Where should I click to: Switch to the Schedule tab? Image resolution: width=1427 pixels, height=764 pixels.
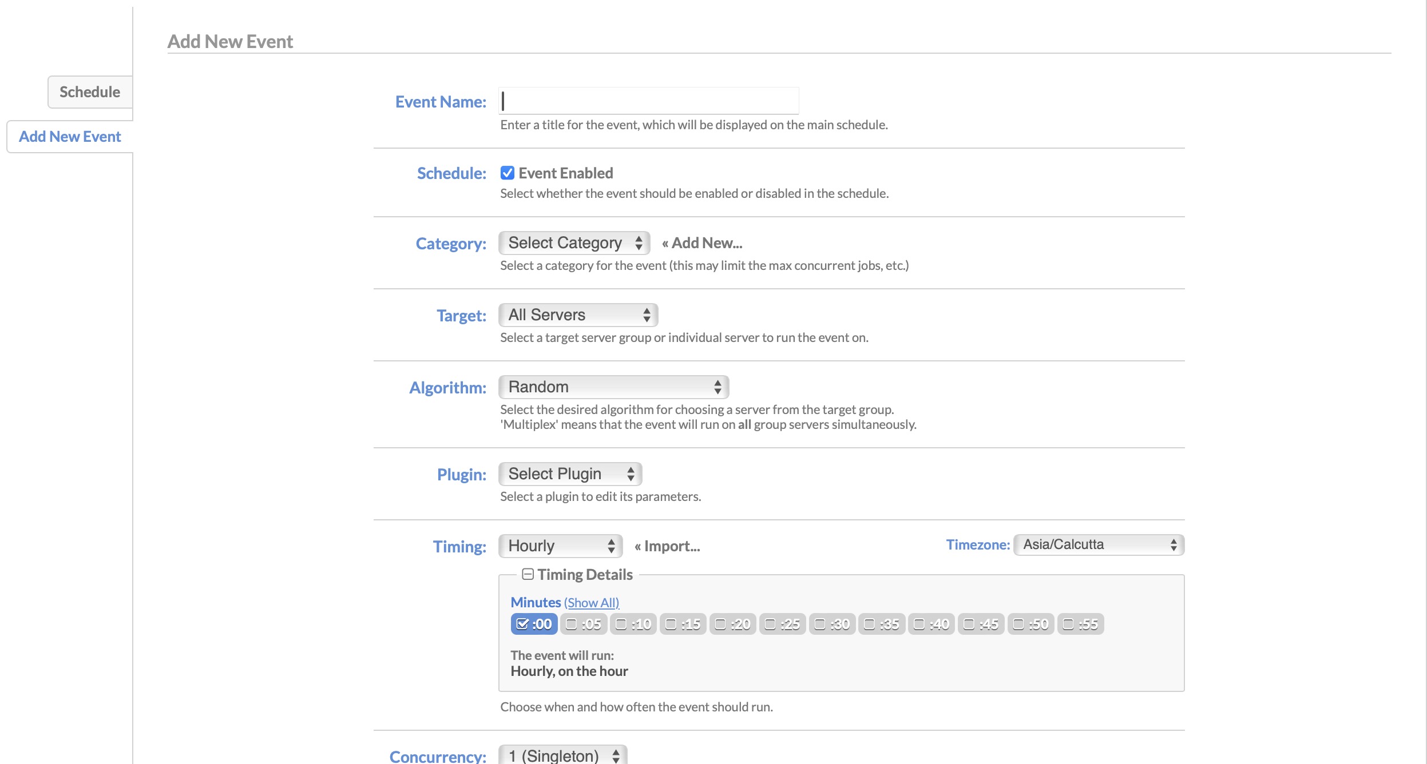click(x=90, y=92)
